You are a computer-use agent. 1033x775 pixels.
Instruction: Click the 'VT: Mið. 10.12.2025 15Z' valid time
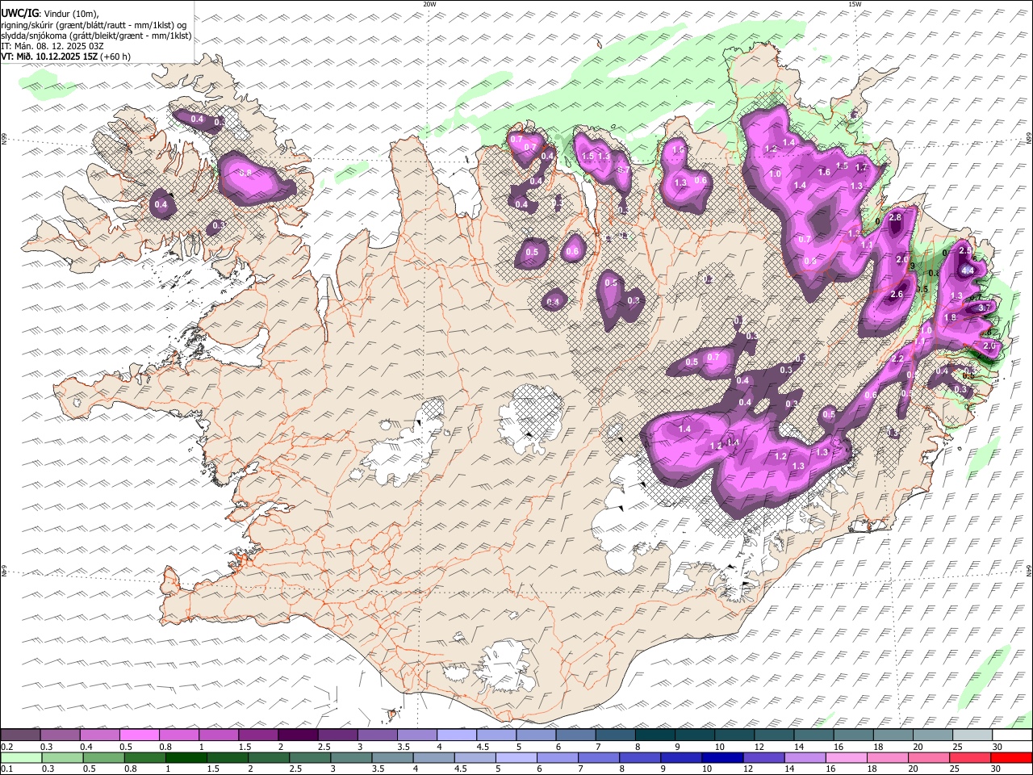pos(50,57)
